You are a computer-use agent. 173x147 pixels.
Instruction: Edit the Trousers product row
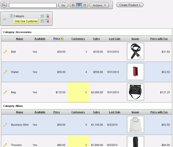[5, 145]
